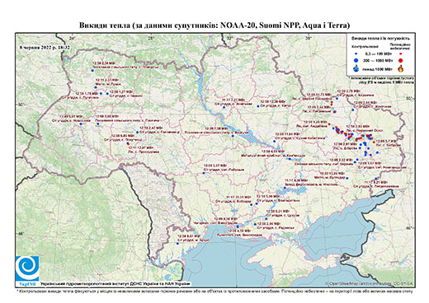Image resolution: width=429 pixels, height=303 pixels.
Task: Click the УкрГМІ spiral logo
Action: (x=27, y=268)
